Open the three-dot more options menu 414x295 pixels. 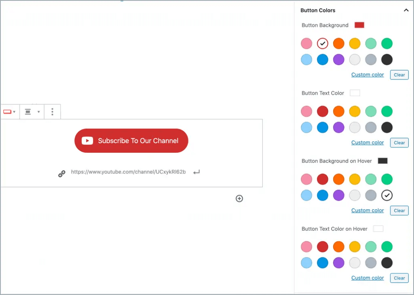(52, 112)
